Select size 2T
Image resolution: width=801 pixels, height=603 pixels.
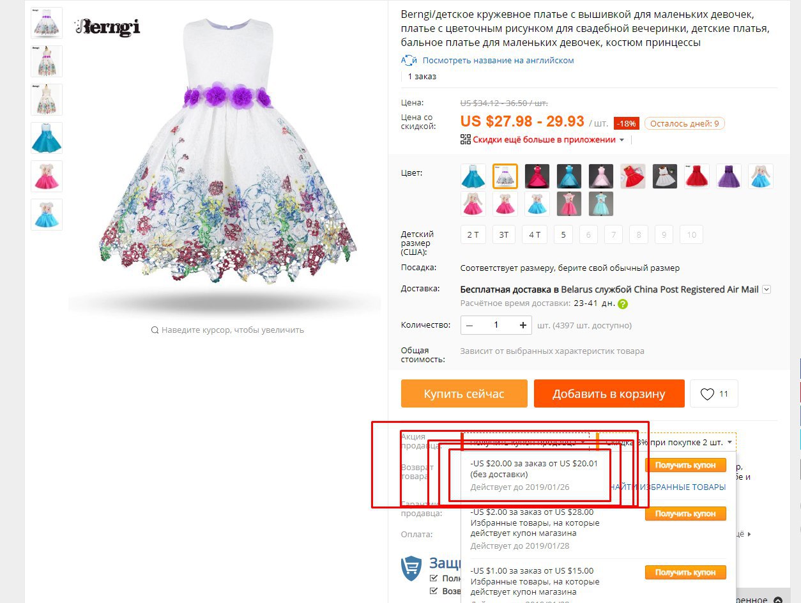(x=473, y=235)
